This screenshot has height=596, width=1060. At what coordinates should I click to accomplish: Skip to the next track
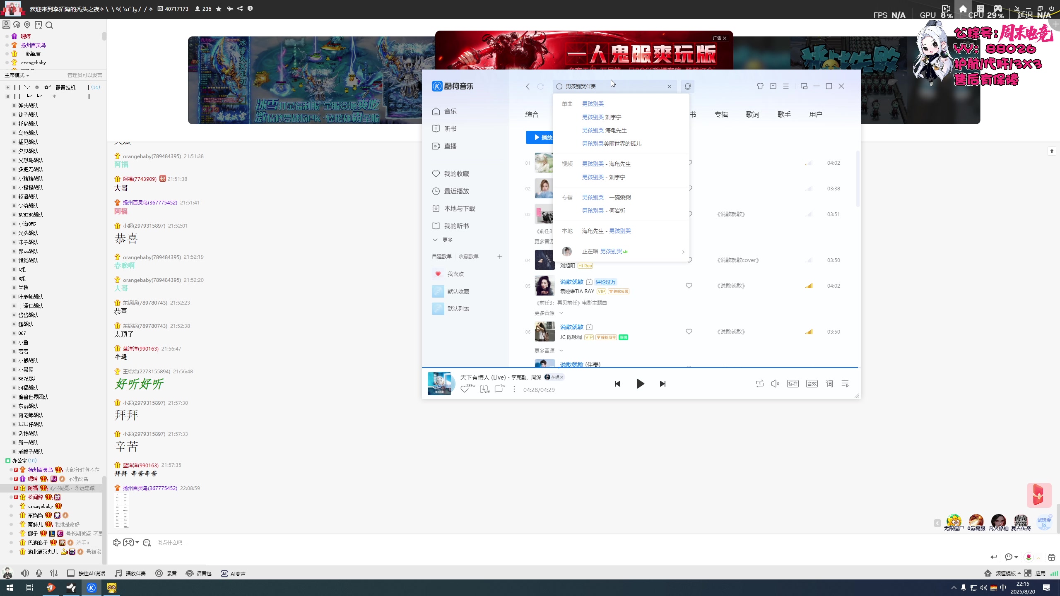pyautogui.click(x=662, y=384)
